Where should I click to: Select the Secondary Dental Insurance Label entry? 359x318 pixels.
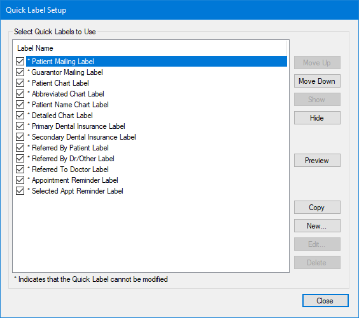tap(81, 137)
